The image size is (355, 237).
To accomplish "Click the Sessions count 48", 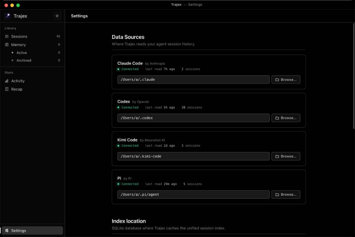I will 58,36.
